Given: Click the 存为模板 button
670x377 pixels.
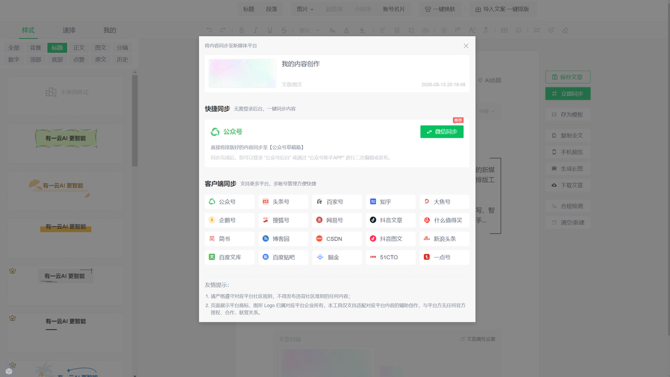Looking at the screenshot, I should [x=568, y=114].
